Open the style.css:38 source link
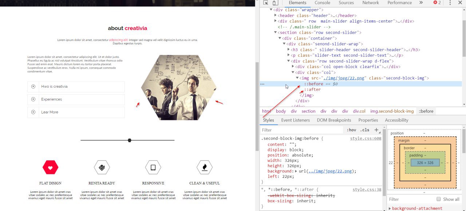466x211 pixels. (x=367, y=190)
